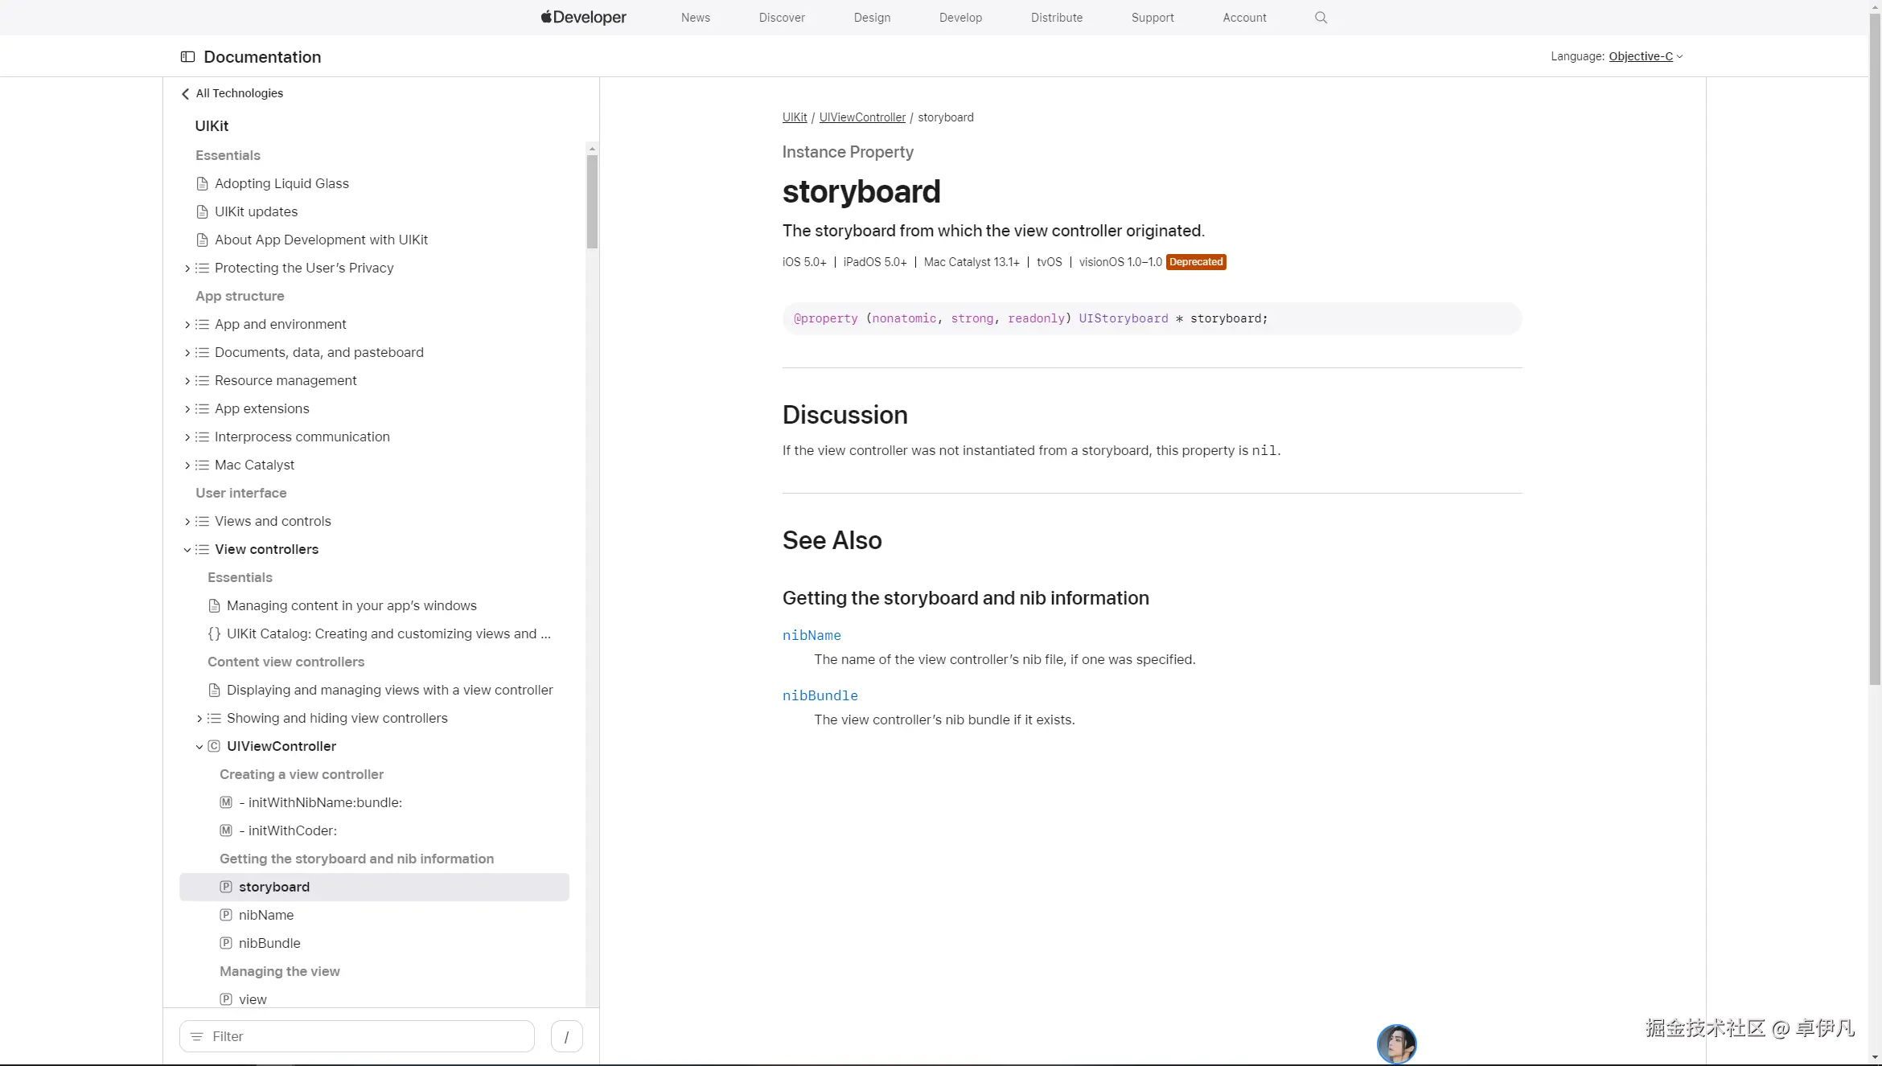The image size is (1882, 1066).
Task: Select nibName in the sidebar tree
Action: point(266,915)
